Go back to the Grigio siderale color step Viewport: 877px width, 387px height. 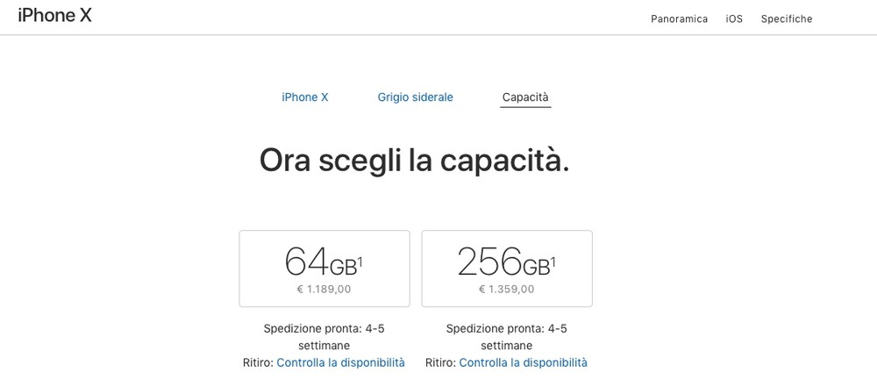[x=415, y=97]
